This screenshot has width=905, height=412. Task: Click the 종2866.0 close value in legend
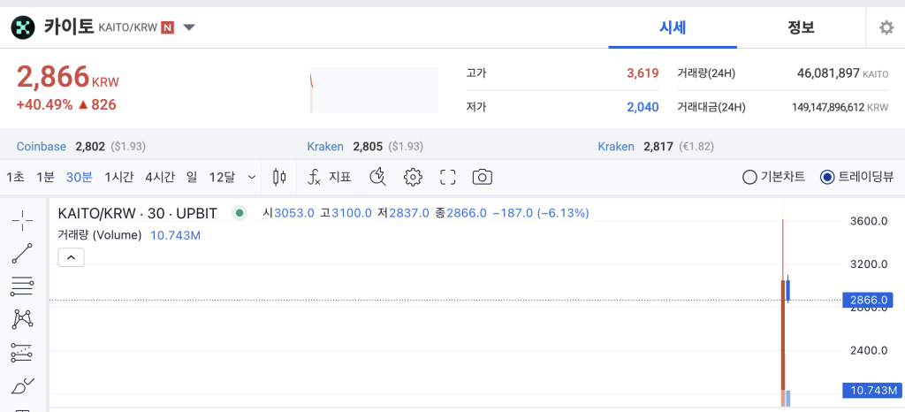(461, 213)
